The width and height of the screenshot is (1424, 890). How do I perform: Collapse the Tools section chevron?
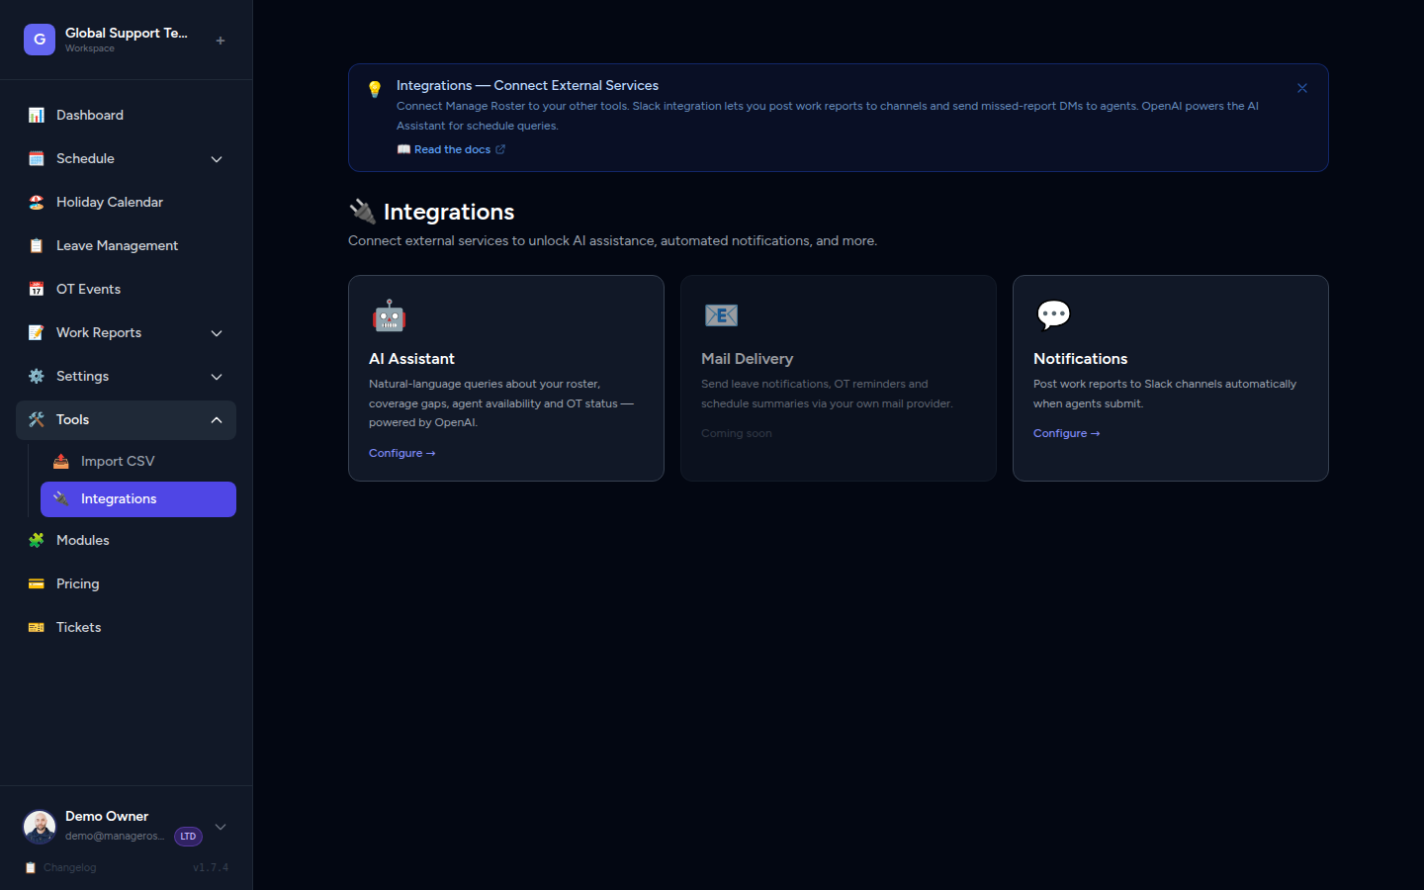pos(217,419)
